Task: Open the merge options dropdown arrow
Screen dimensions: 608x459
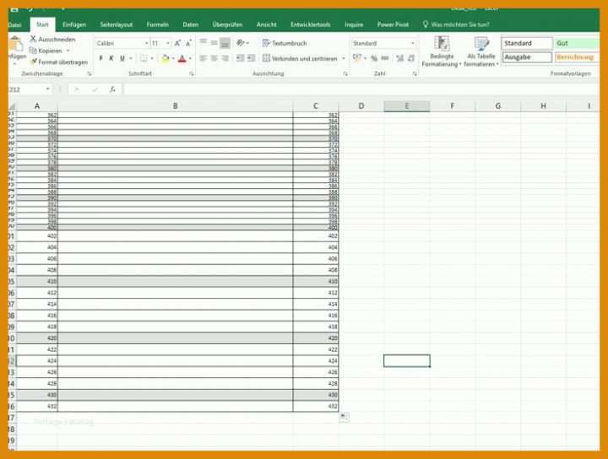Action: [344, 58]
